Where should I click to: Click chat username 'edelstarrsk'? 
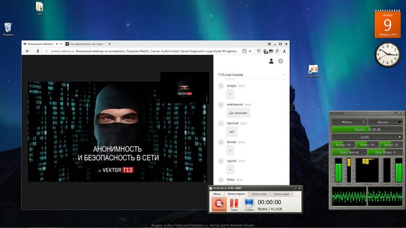click(x=235, y=104)
